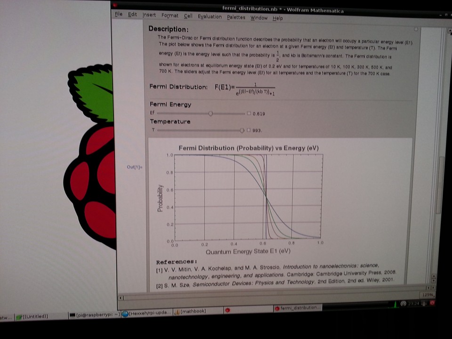This screenshot has height=339, width=452.
Task: Click the vertical scrollbar up arrow
Action: (450, 32)
